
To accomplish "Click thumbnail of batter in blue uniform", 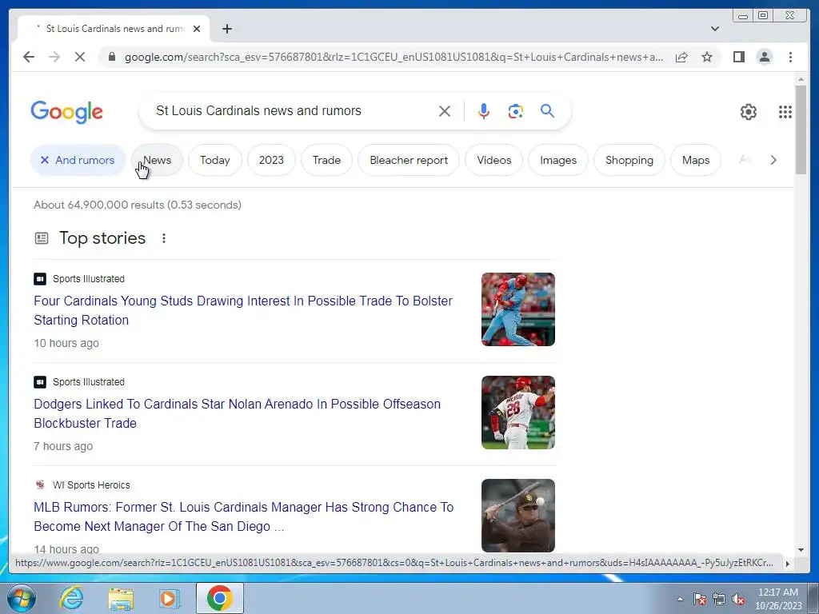I will click(517, 309).
